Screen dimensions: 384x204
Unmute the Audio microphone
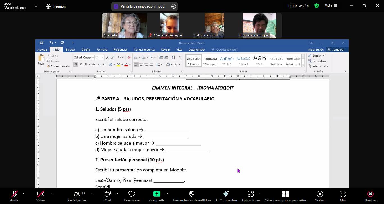(14, 194)
